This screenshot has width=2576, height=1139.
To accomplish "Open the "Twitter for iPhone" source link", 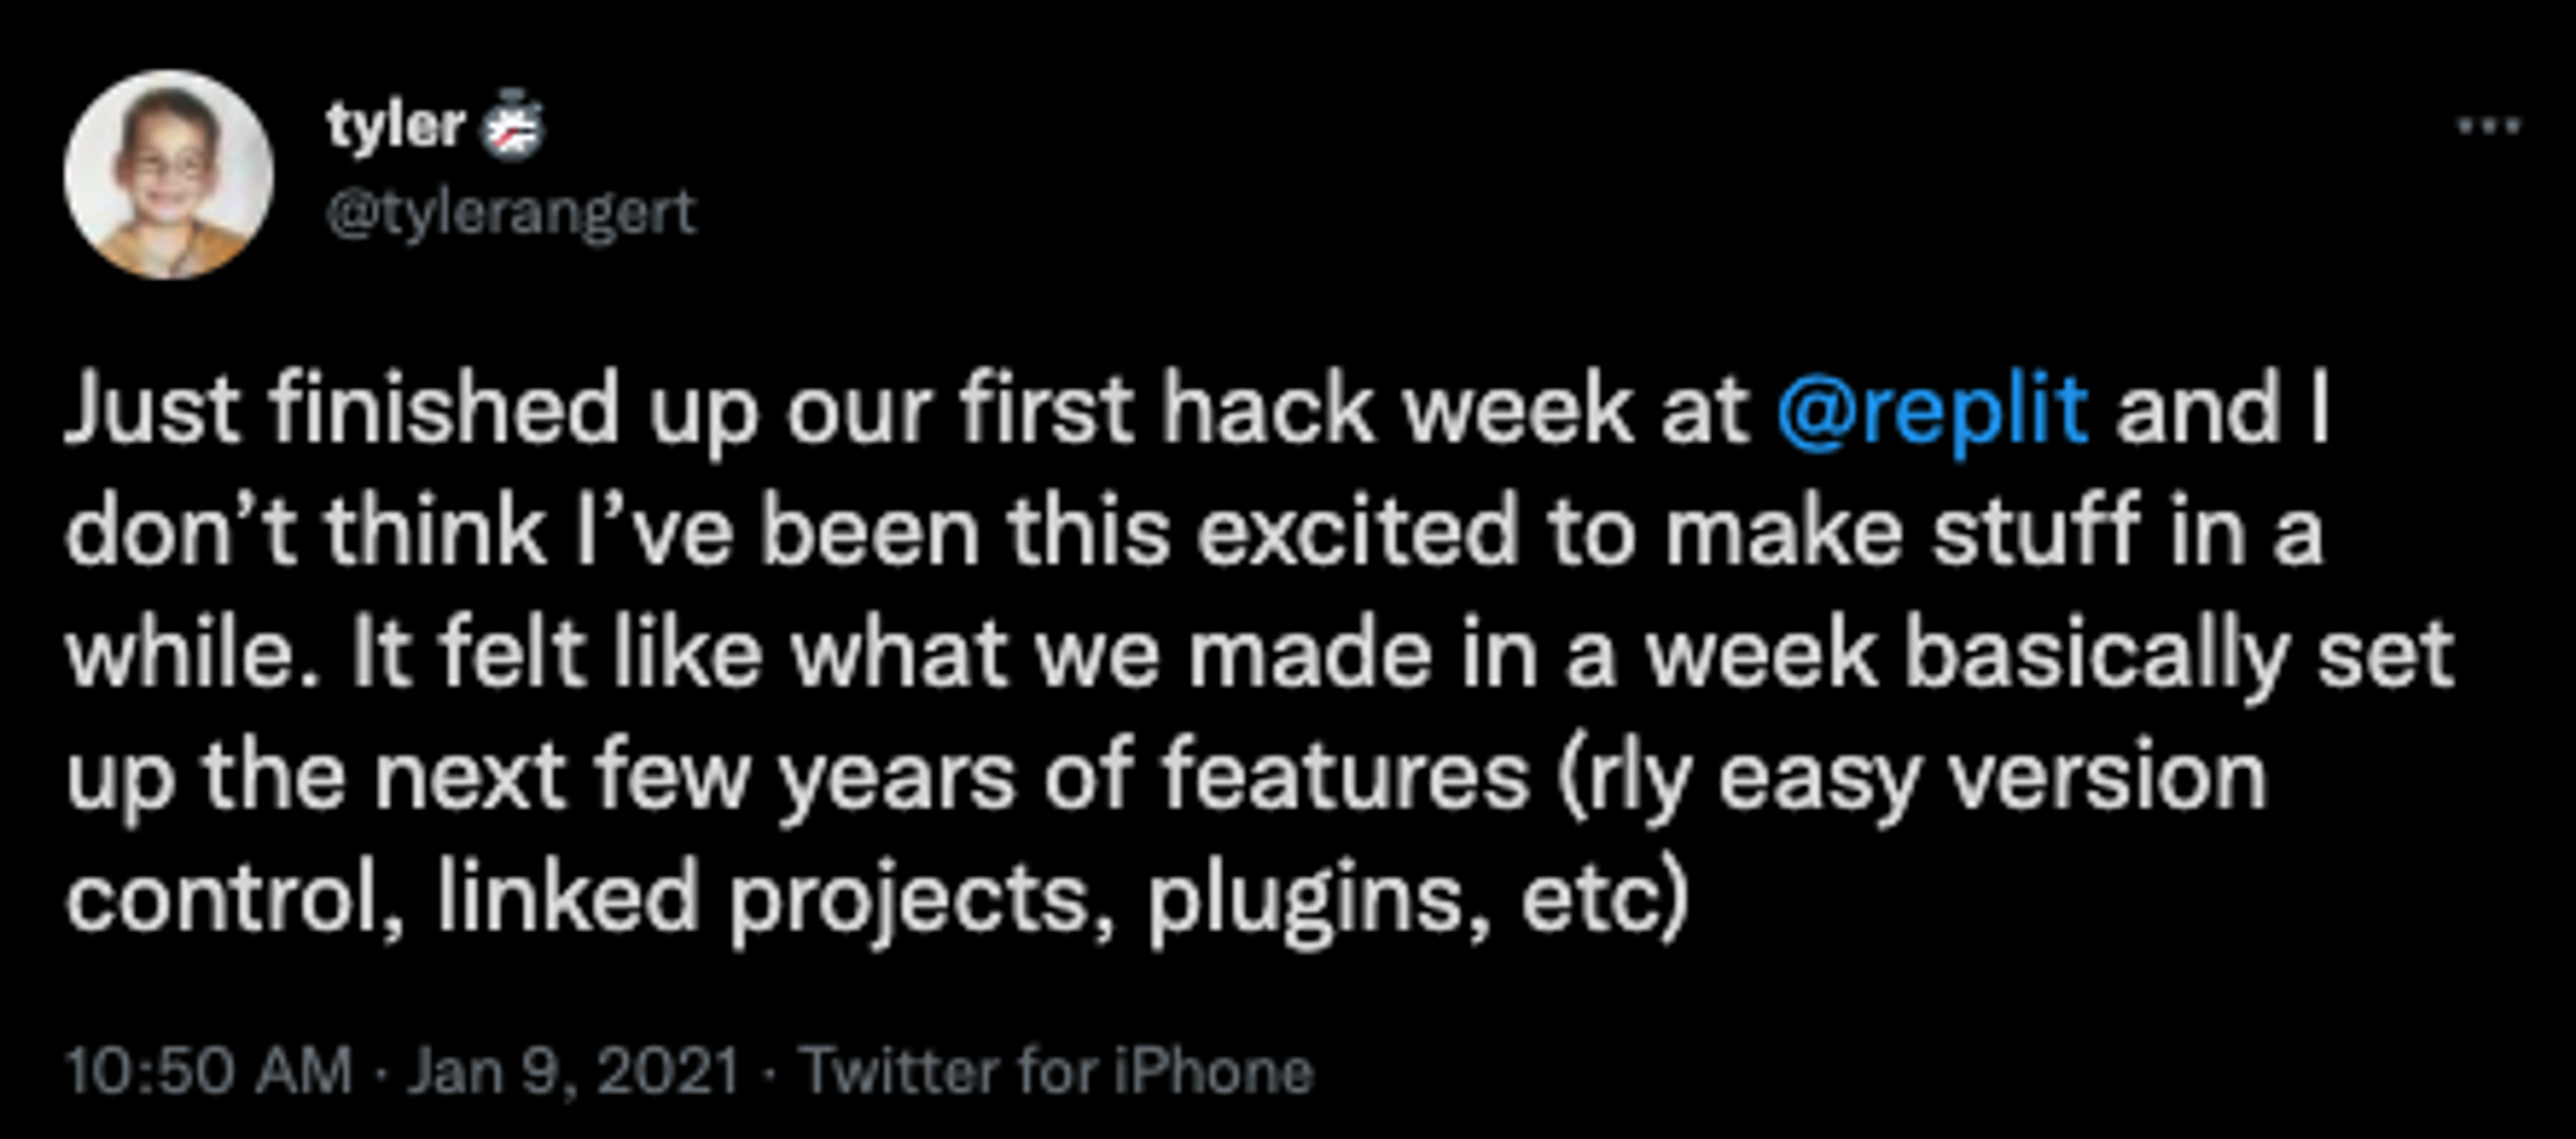I will tap(1059, 1071).
